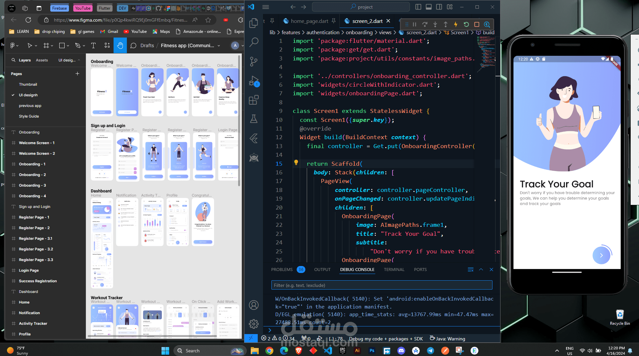Open the Extensions view in VS Code

[x=254, y=100]
